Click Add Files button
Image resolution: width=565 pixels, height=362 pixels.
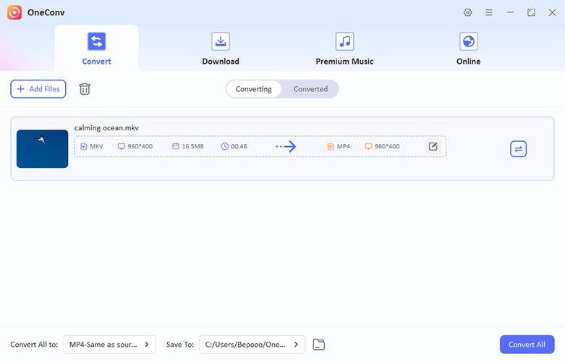pos(38,89)
